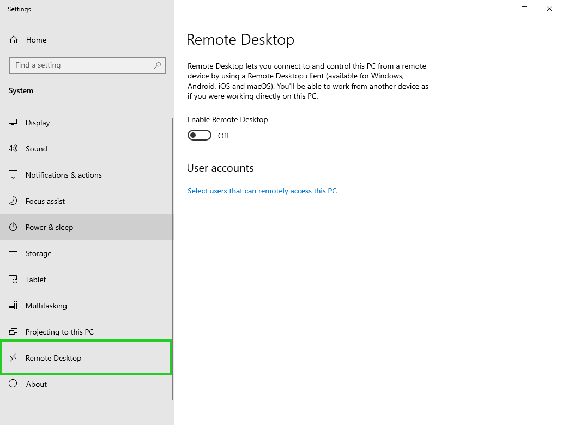Screen dimensions: 562x425
Task: Select Focus assist label
Action: 45,201
